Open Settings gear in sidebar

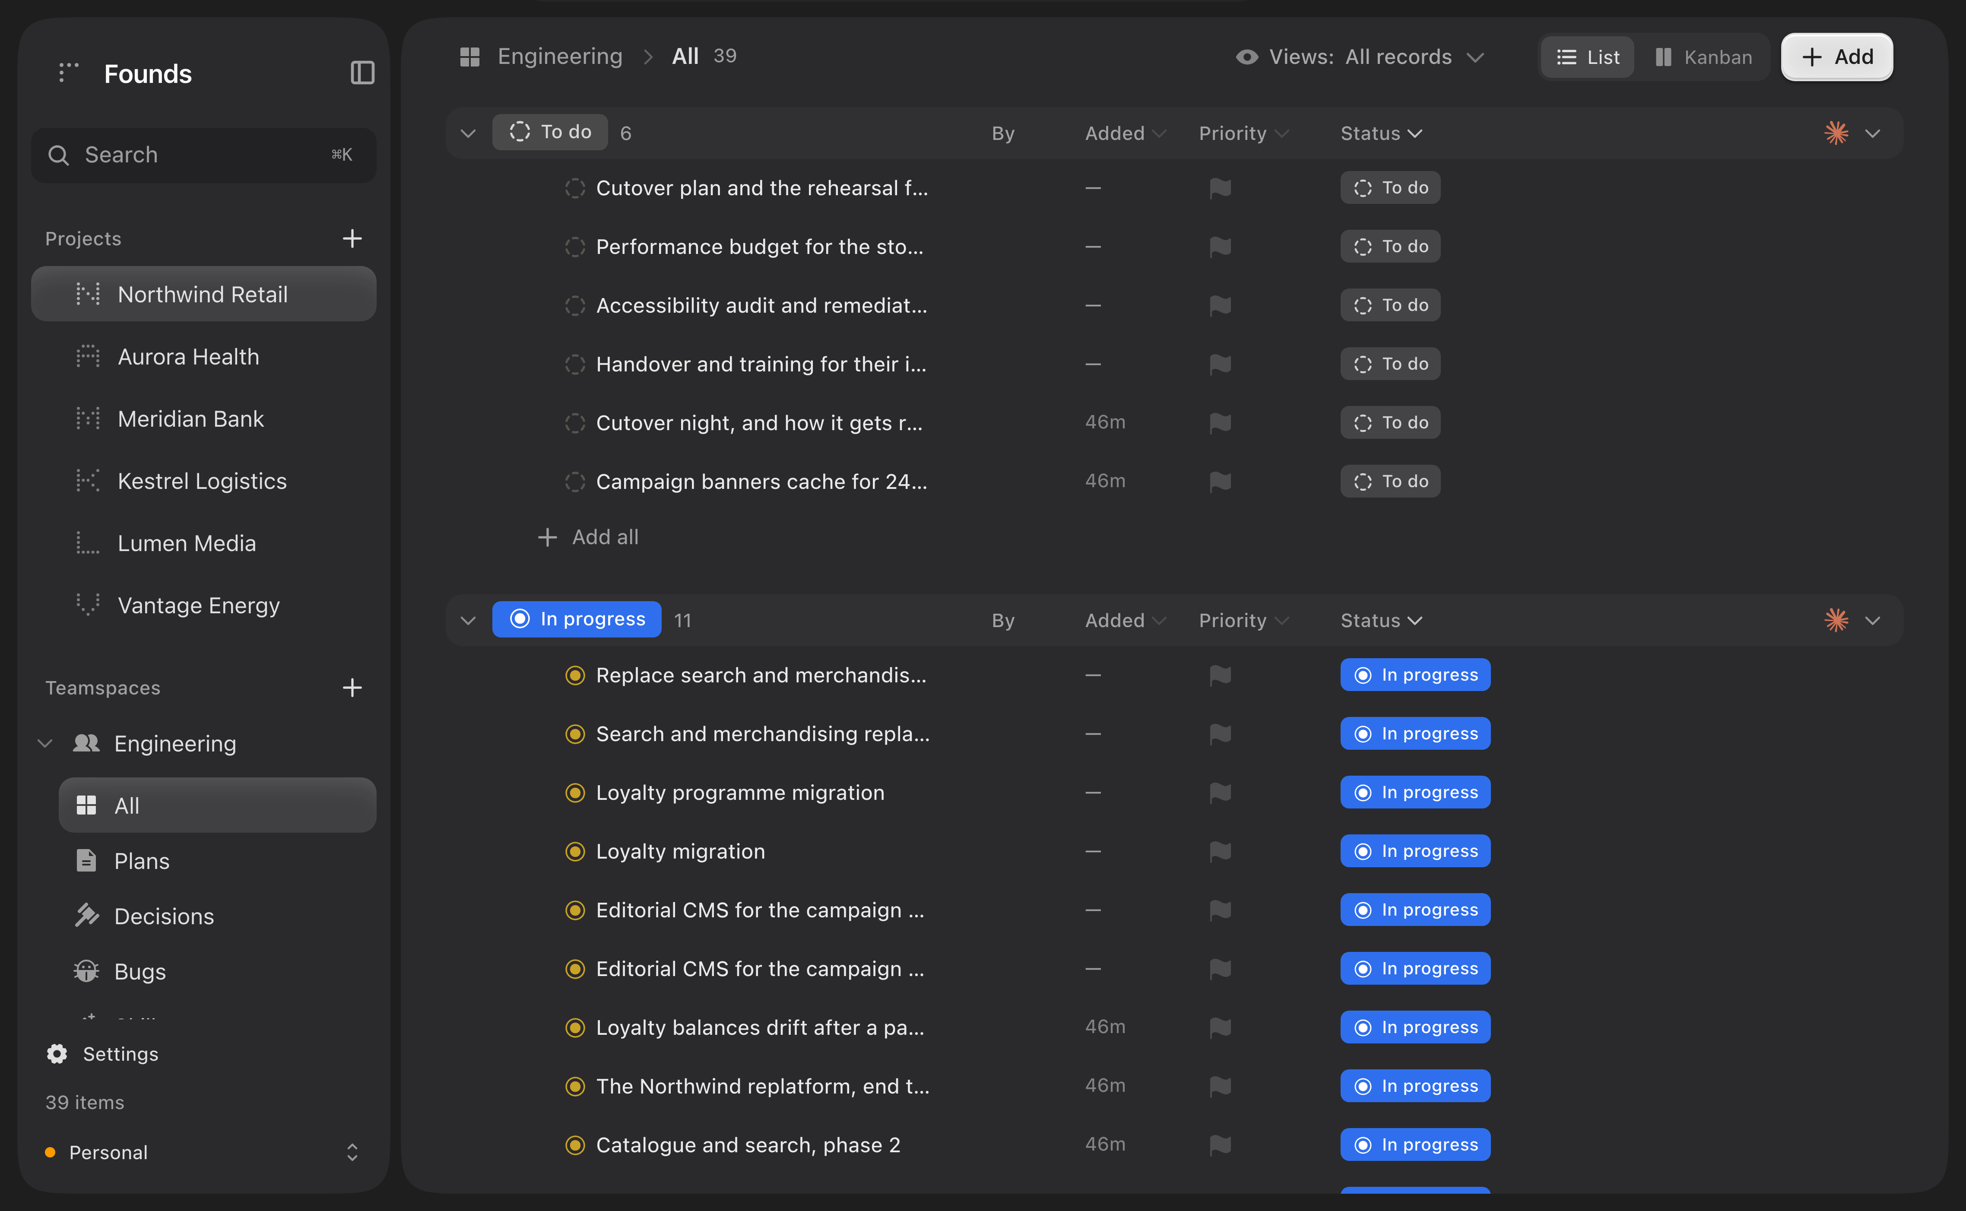coord(57,1054)
